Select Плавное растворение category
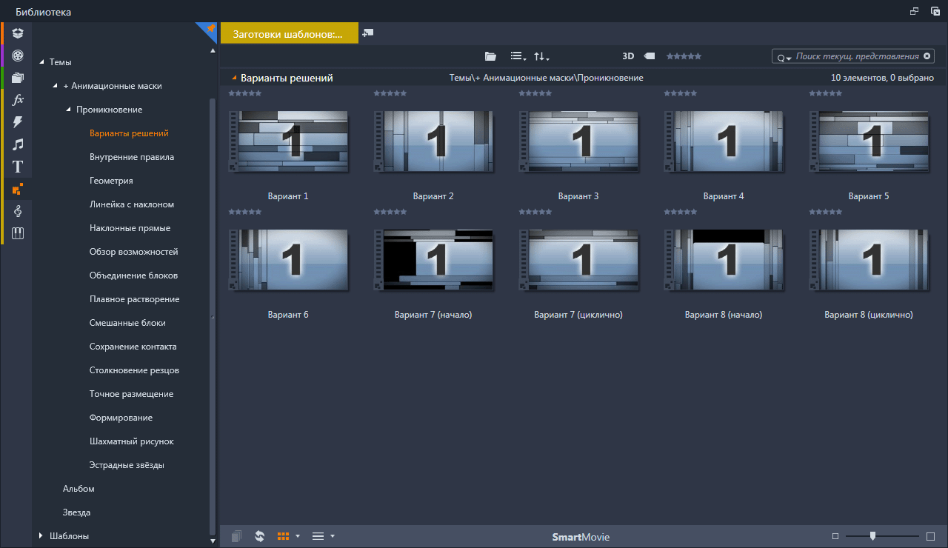Screen dimensions: 948x548 tap(135, 299)
